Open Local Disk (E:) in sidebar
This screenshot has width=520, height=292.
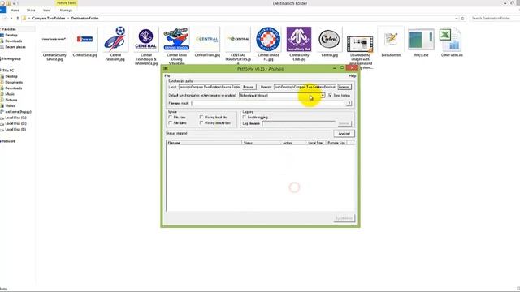(15, 130)
